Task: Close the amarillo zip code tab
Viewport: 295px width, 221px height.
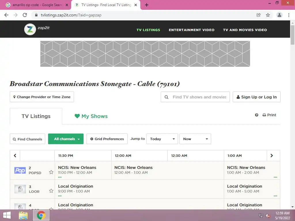Action: 67,5
